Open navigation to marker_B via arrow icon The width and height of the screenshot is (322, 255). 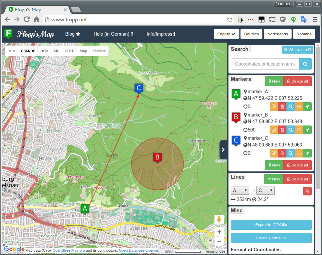[x=307, y=130]
